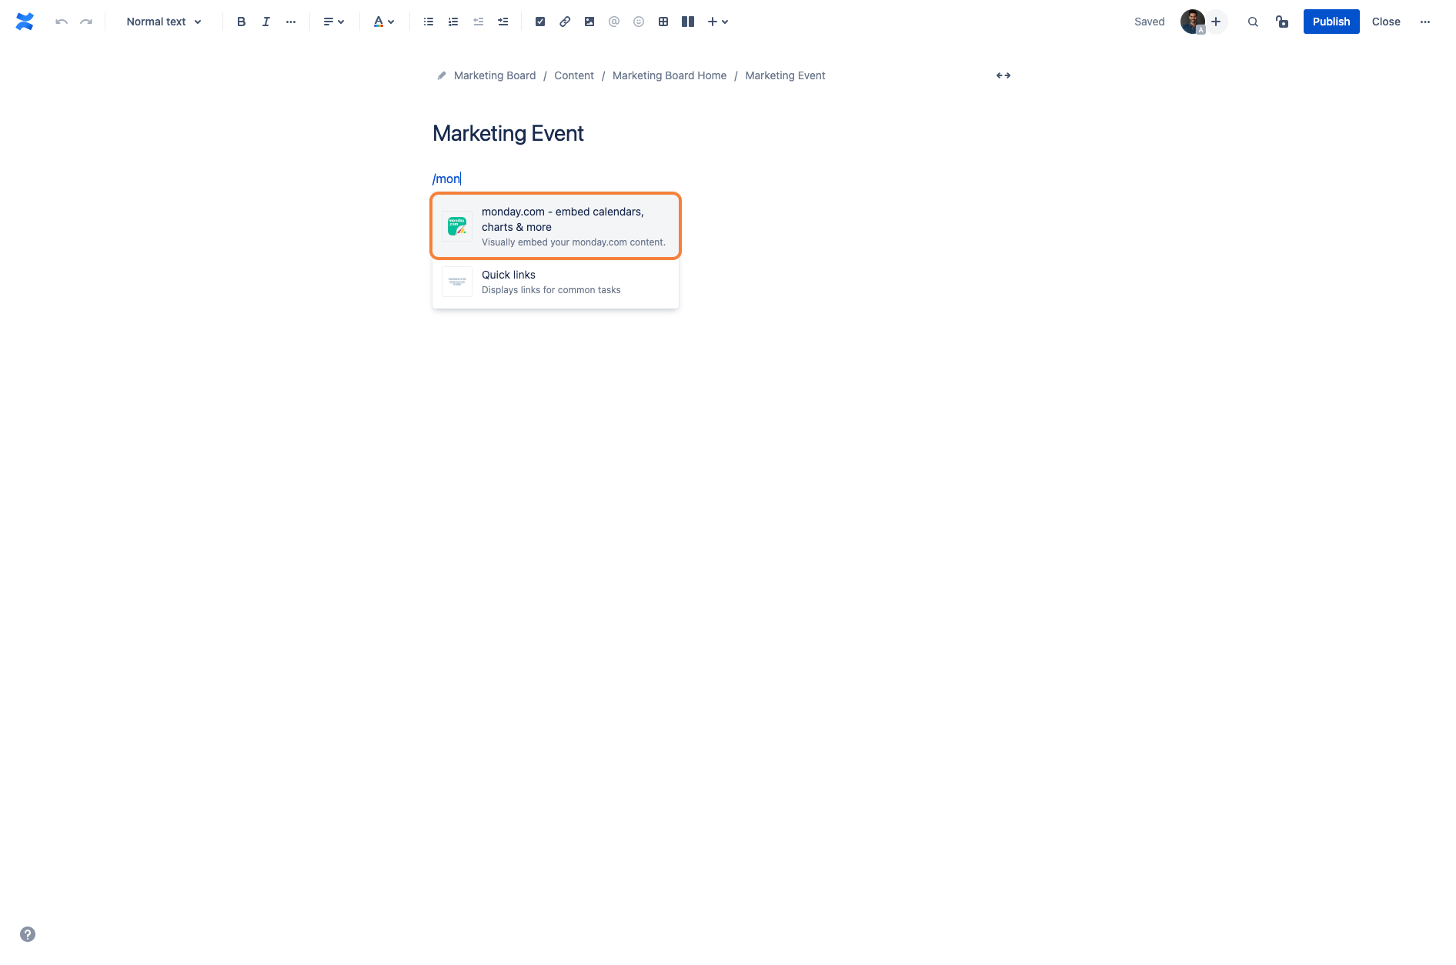Expand the insert plus dropdown
Image resolution: width=1456 pixels, height=965 pixels.
pyautogui.click(x=717, y=22)
